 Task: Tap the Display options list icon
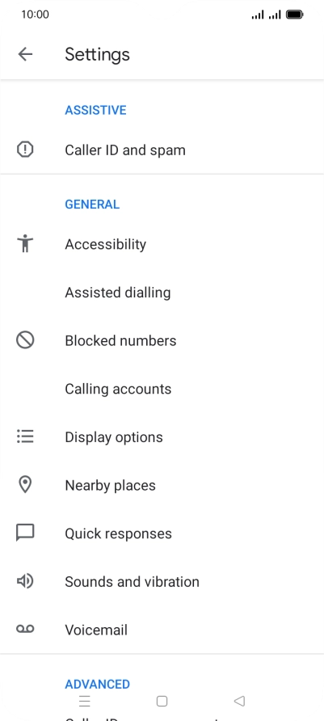(x=25, y=436)
